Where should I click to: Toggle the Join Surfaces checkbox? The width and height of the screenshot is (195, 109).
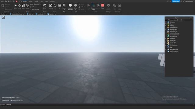pyautogui.click(x=31, y=9)
